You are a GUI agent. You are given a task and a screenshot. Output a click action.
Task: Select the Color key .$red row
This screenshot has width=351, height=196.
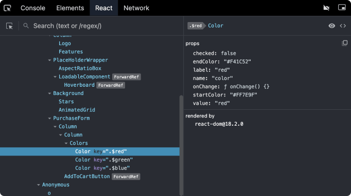pyautogui.click(x=90, y=151)
